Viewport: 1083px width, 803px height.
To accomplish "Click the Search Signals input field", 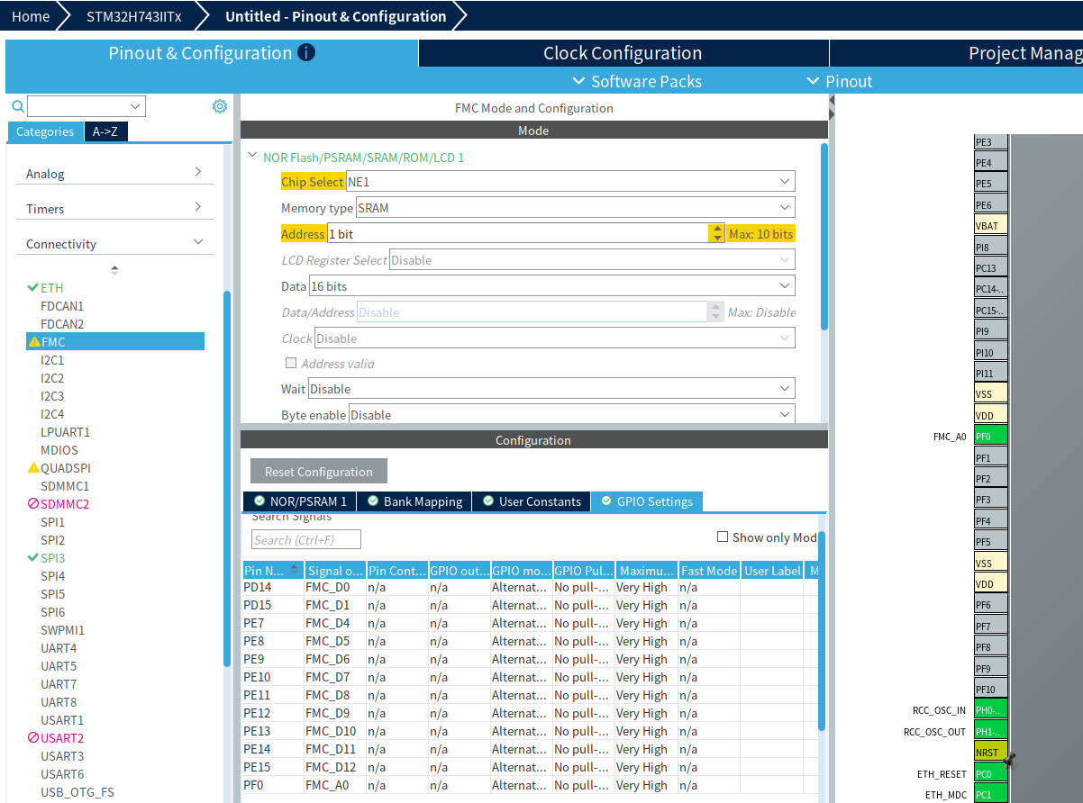I will point(306,539).
